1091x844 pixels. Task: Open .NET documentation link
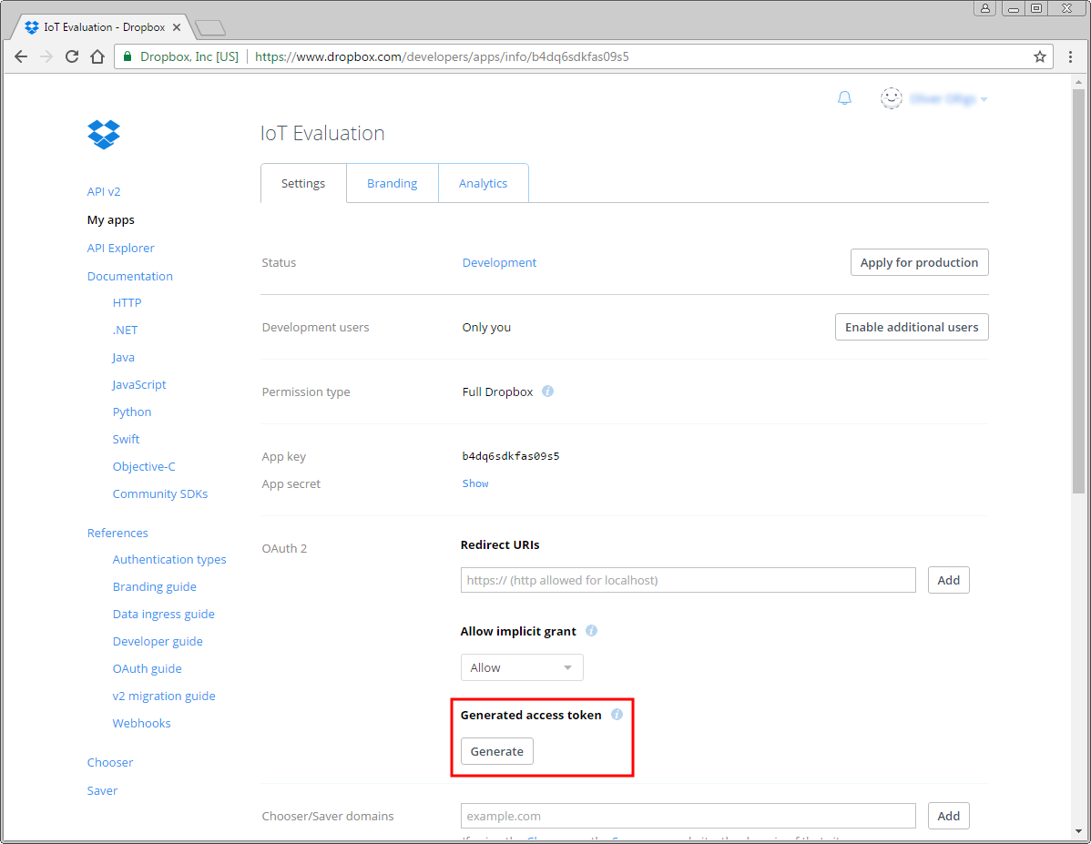click(x=125, y=330)
